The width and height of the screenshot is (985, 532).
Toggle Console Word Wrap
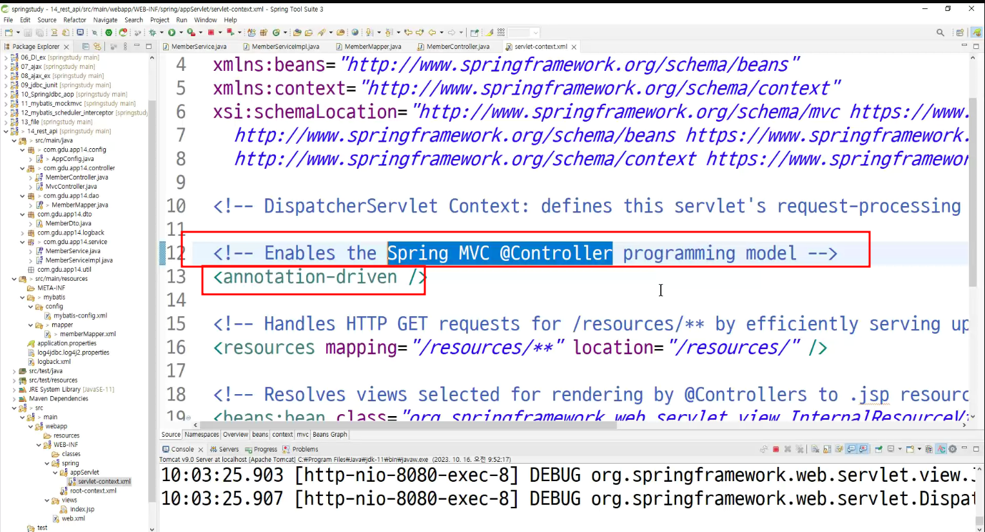(x=839, y=449)
